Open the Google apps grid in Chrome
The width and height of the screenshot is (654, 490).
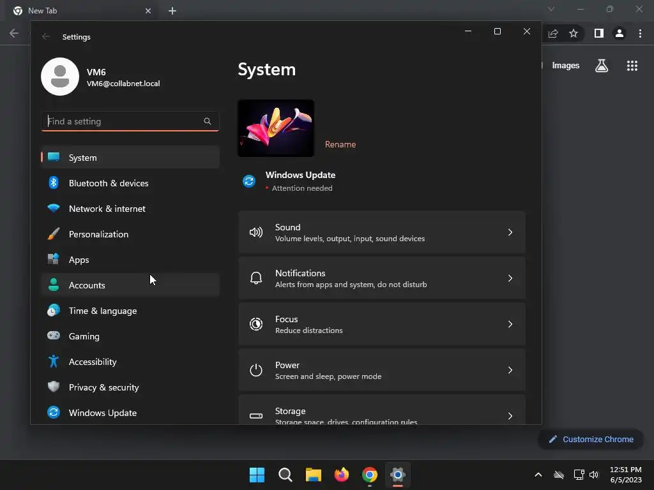(x=632, y=66)
